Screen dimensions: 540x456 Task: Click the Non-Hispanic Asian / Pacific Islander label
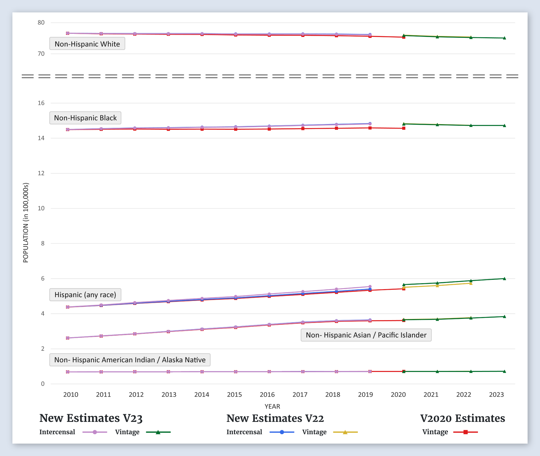366,335
